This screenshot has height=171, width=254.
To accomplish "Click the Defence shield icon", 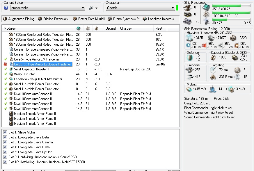I will point(190,58).
